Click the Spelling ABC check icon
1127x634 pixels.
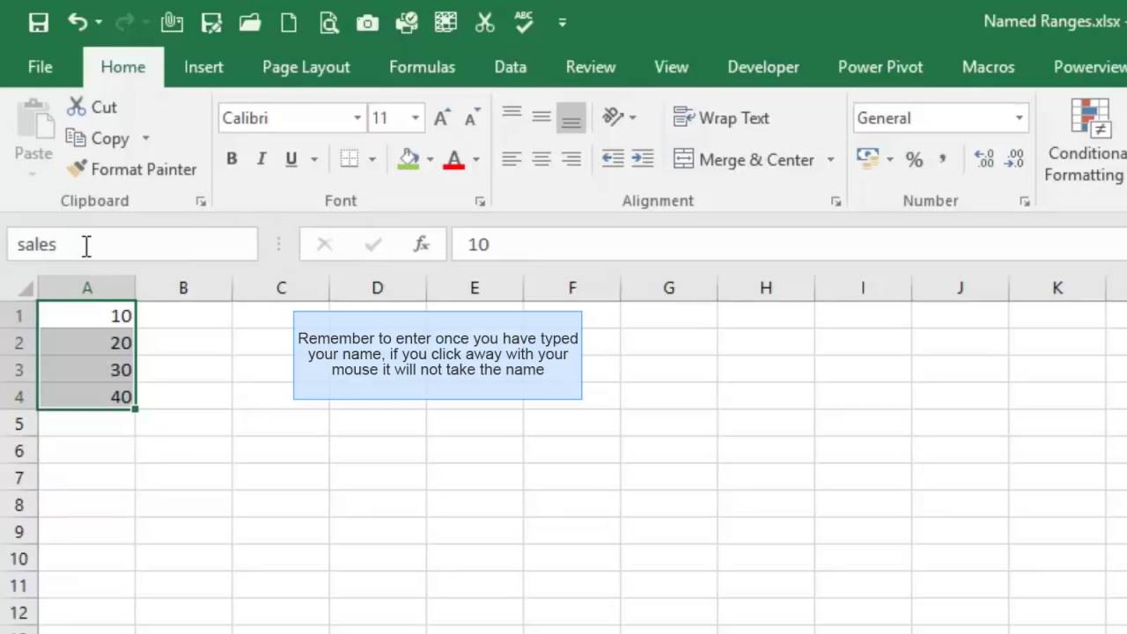click(524, 22)
